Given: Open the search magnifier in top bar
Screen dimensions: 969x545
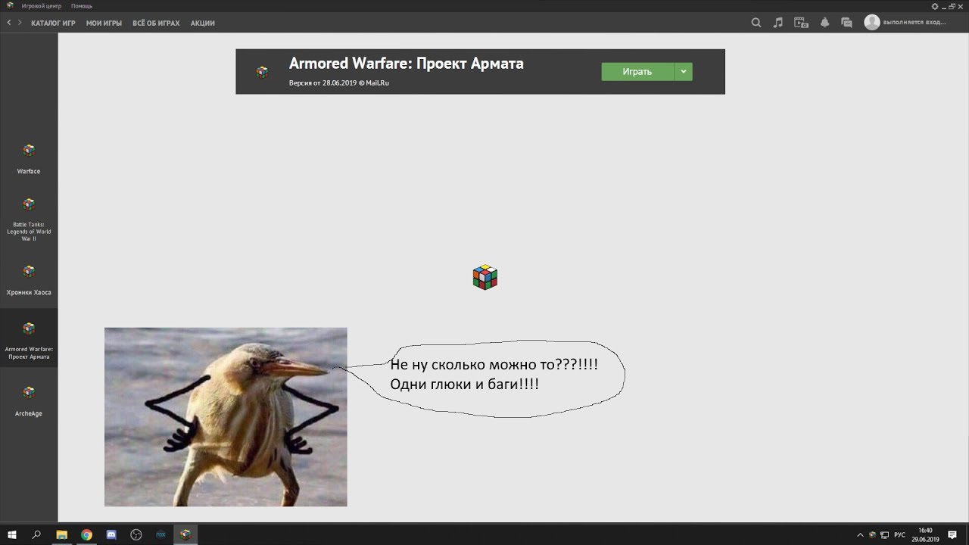Looking at the screenshot, I should click(x=756, y=23).
